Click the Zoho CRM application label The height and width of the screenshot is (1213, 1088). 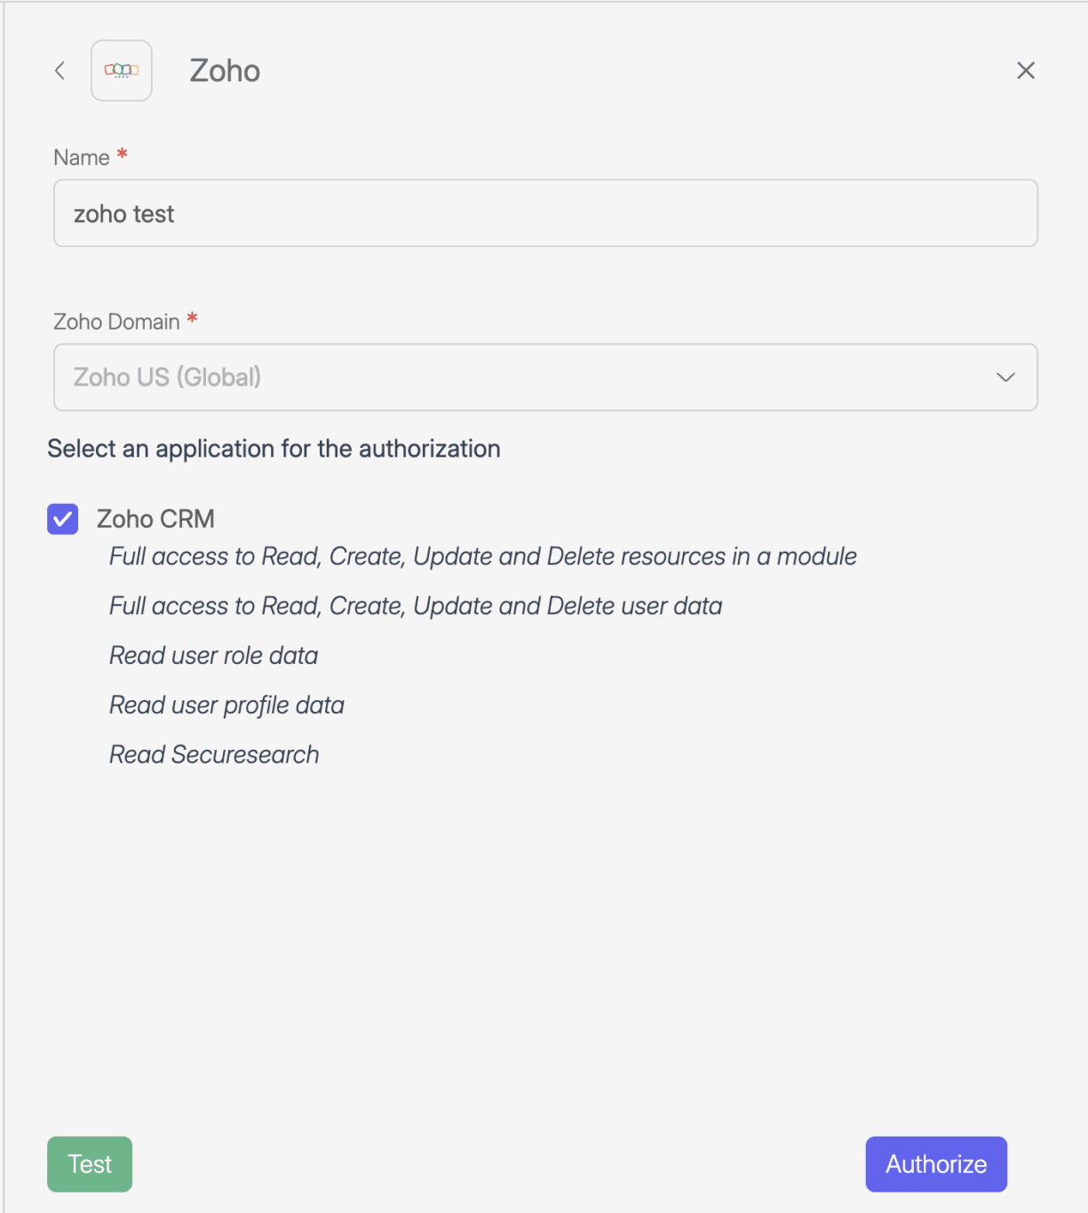pos(155,519)
